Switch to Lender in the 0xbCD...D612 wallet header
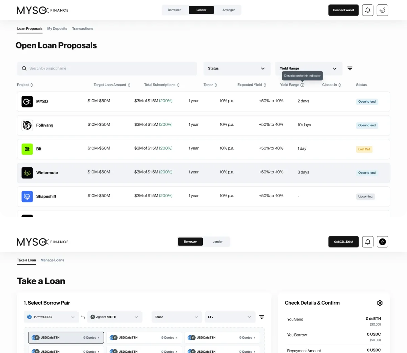407x353 pixels. (217, 242)
